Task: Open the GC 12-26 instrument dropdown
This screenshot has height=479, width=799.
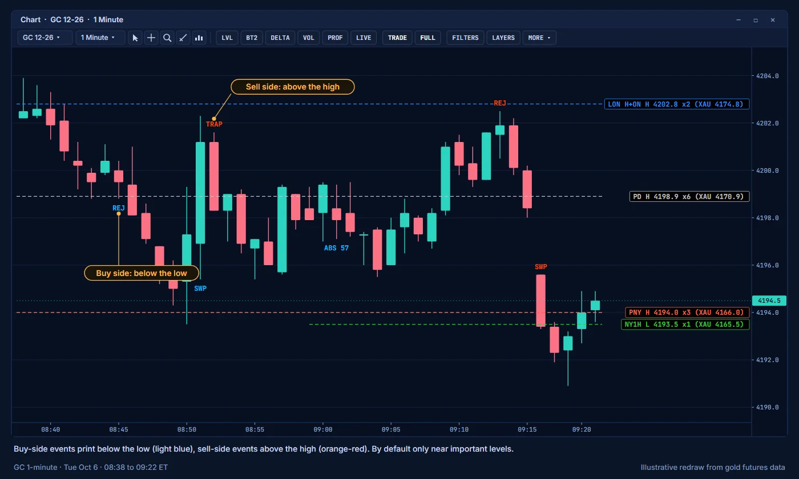Action: pyautogui.click(x=45, y=38)
